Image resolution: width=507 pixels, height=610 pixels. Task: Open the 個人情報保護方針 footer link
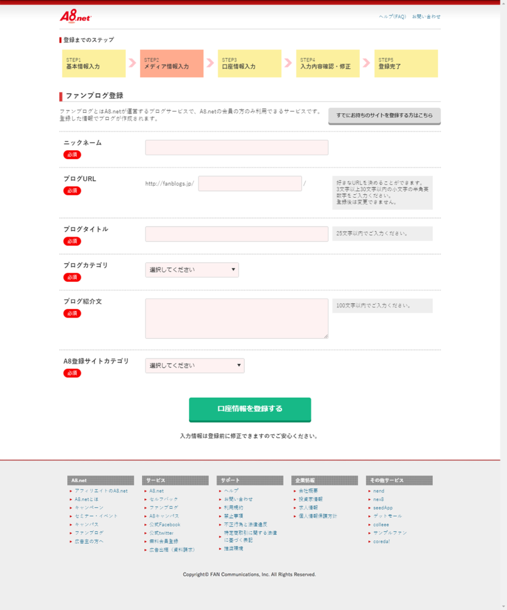coord(317,516)
